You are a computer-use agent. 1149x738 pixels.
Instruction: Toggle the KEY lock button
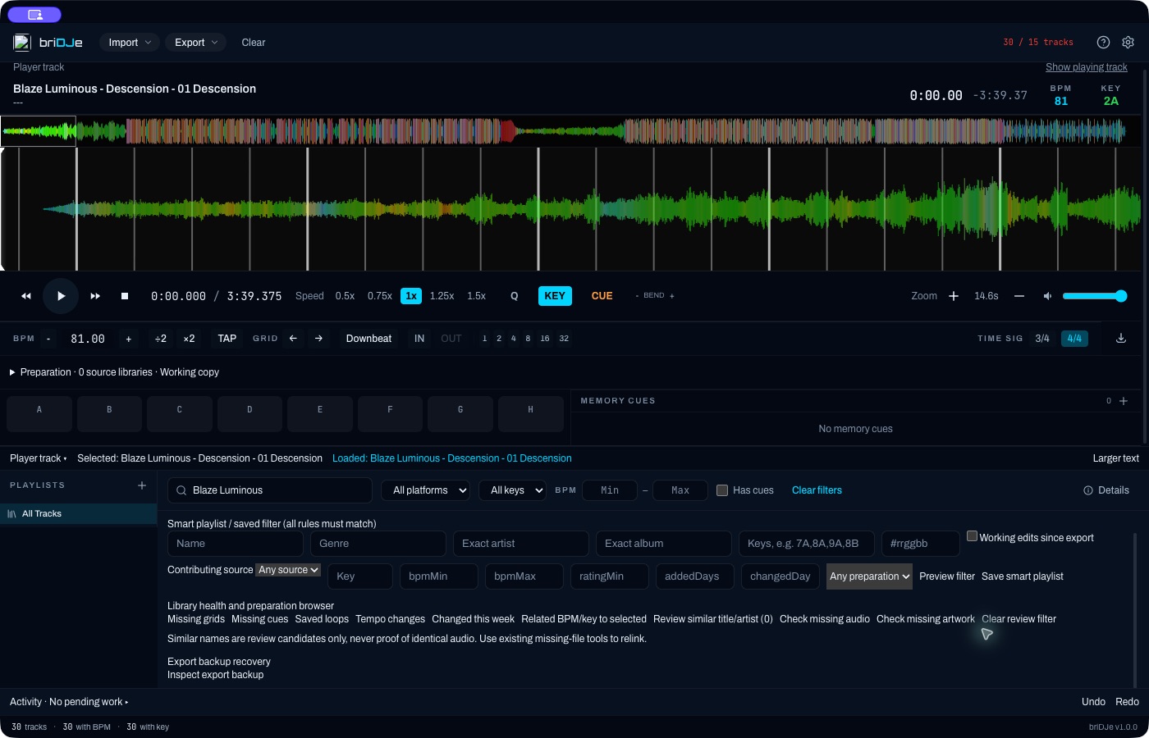pos(555,296)
